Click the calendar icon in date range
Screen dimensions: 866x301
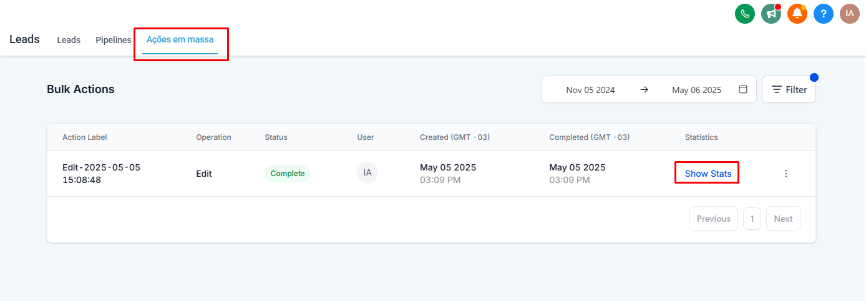743,89
